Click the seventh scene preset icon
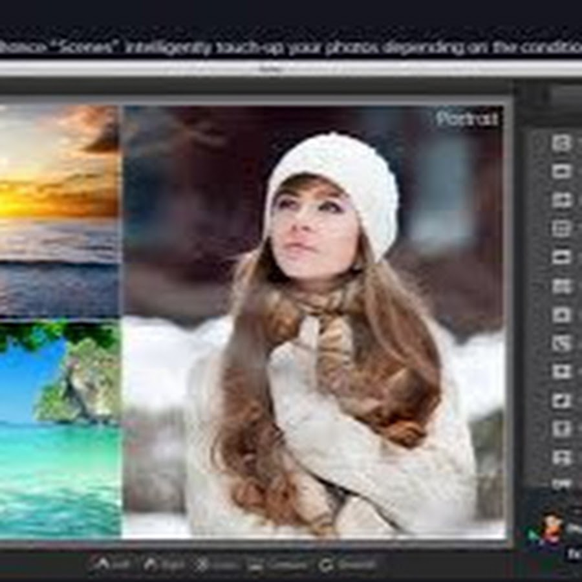 click(x=561, y=314)
